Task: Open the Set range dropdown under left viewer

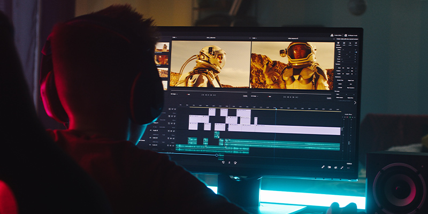Action: [x=174, y=94]
